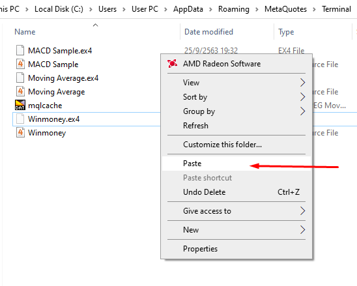357x286 pixels.
Task: Select the Winmoney.ex4 file name
Action: click(53, 119)
